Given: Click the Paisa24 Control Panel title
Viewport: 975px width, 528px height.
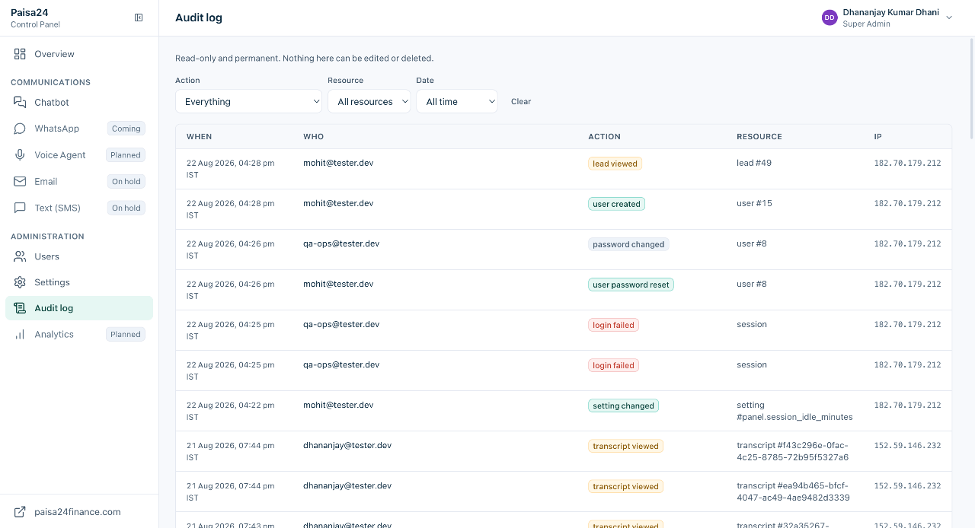Looking at the screenshot, I should pyautogui.click(x=35, y=17).
